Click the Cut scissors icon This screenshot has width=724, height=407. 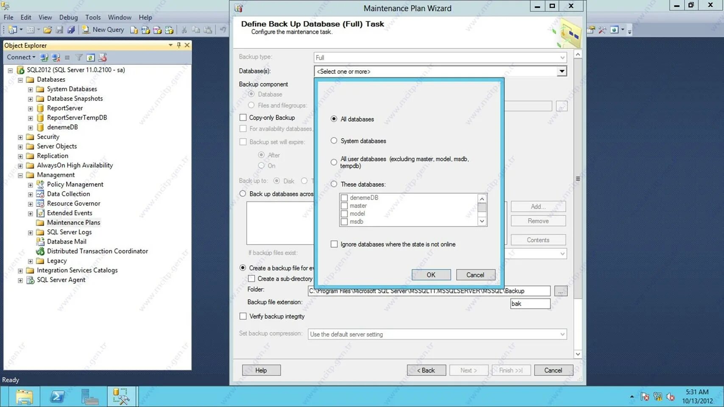[x=184, y=30]
